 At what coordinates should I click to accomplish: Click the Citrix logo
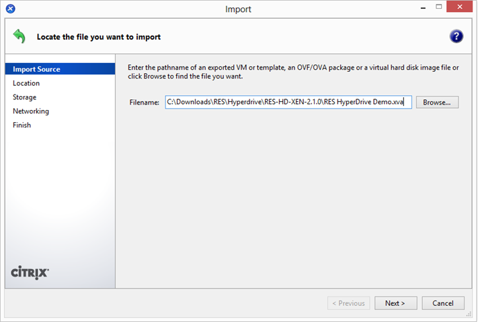(x=30, y=273)
